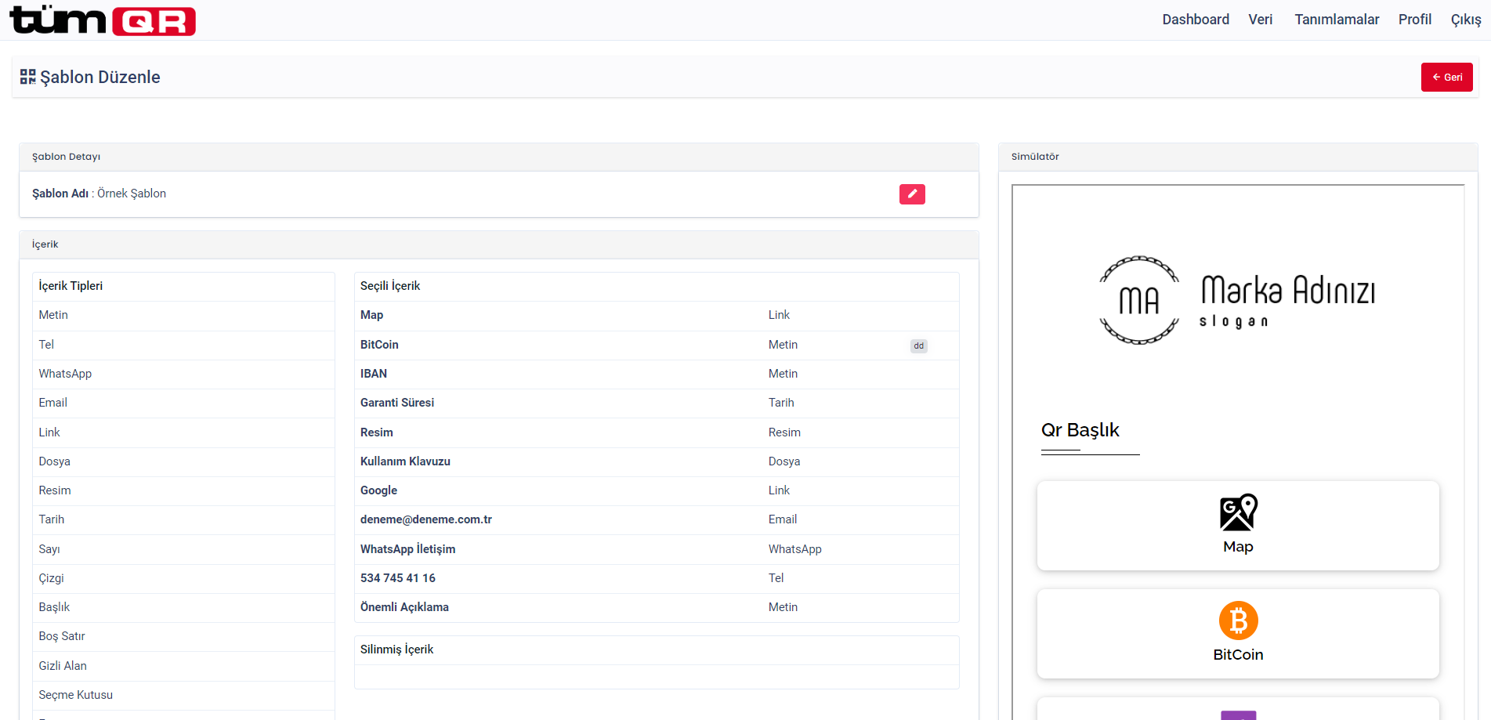Select Boş Satır content type
1491x720 pixels.
[x=183, y=636]
